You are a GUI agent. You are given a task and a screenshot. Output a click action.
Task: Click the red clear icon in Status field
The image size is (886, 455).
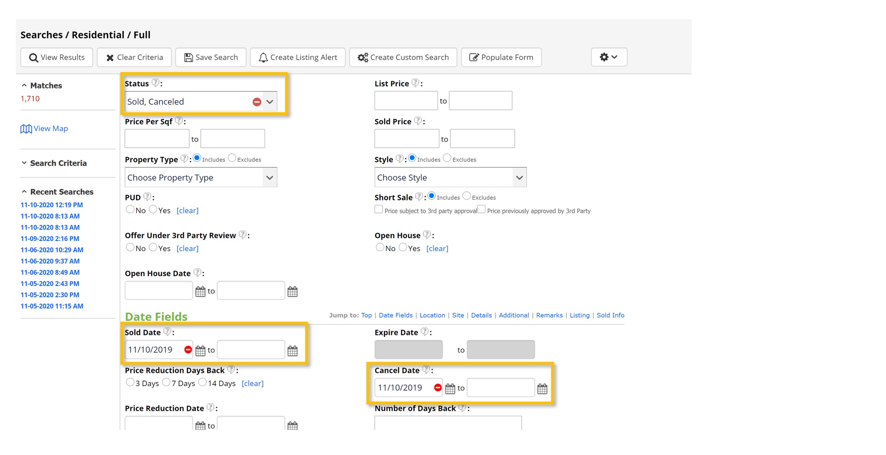(x=257, y=102)
